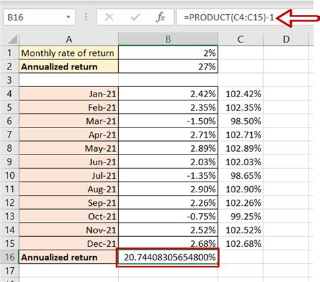320x282 pixels.
Task: Click the Dec-21 cell
Action: [69, 244]
